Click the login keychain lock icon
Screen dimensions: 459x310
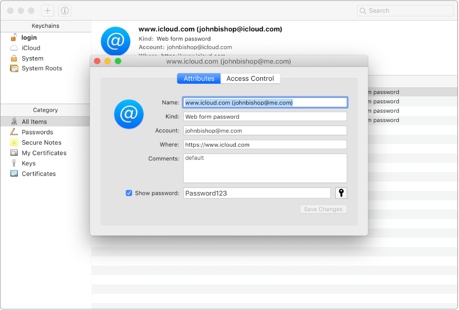tap(14, 37)
